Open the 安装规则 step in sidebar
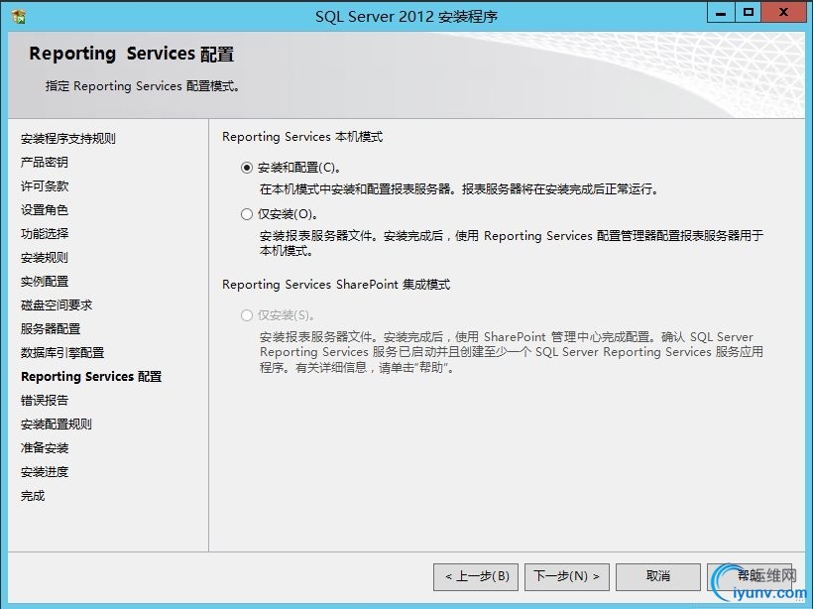Screen dimensions: 813x609 pyautogui.click(x=44, y=258)
